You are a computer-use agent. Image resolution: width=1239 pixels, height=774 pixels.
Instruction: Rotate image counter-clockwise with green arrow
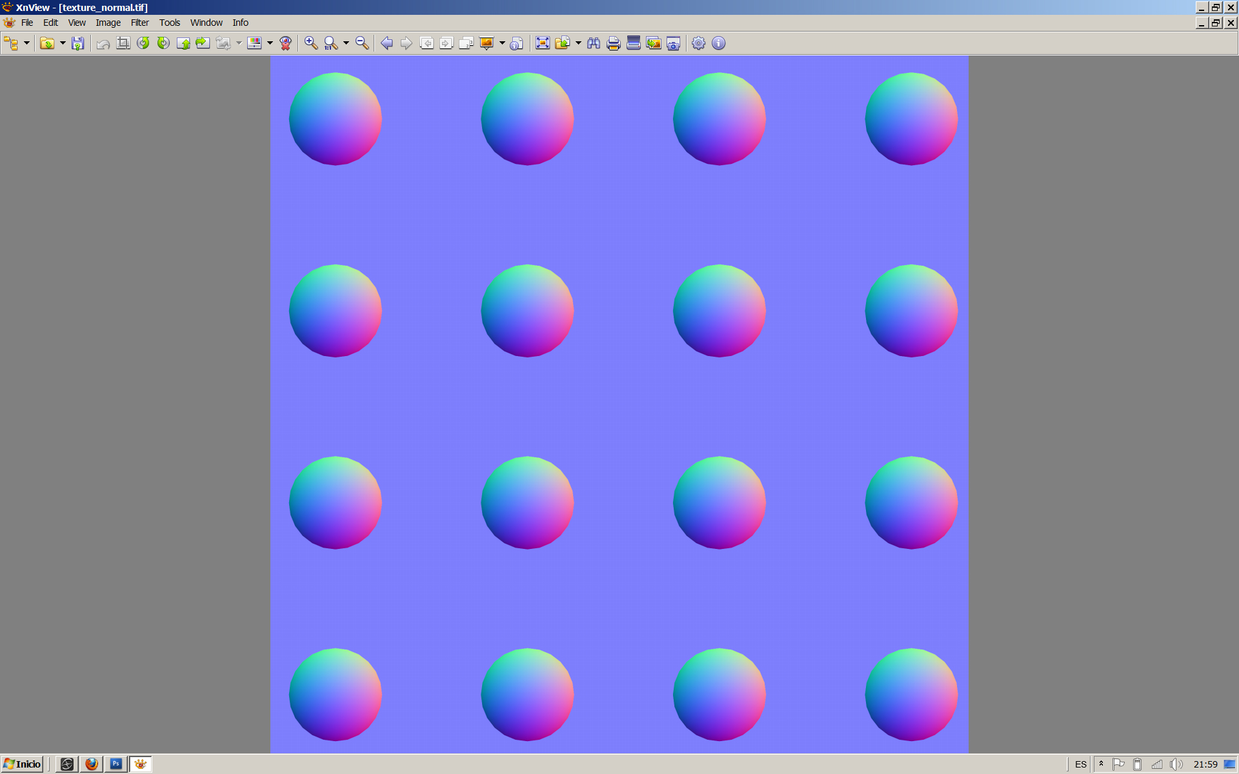tap(143, 43)
